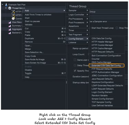129x125 pixels.
Task: Select Extended CSV Data Set Config
Action: 107,66
